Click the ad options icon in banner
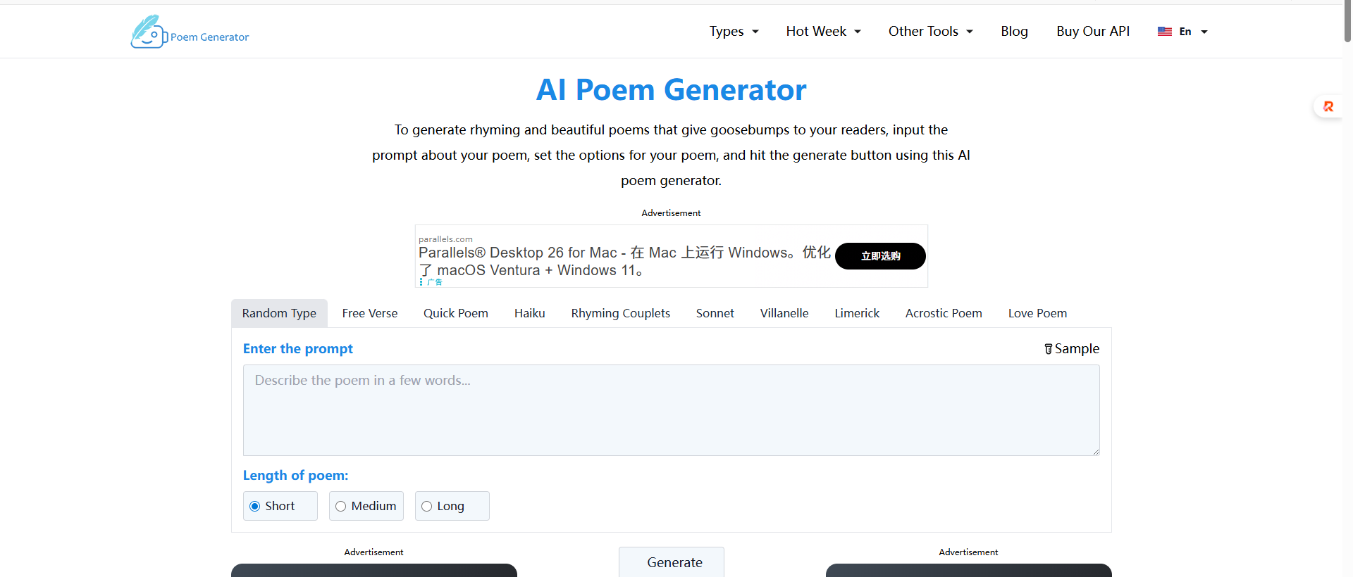 (x=421, y=281)
